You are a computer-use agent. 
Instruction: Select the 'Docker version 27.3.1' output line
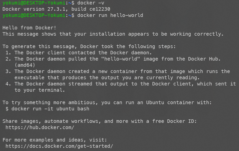[x=56, y=9]
